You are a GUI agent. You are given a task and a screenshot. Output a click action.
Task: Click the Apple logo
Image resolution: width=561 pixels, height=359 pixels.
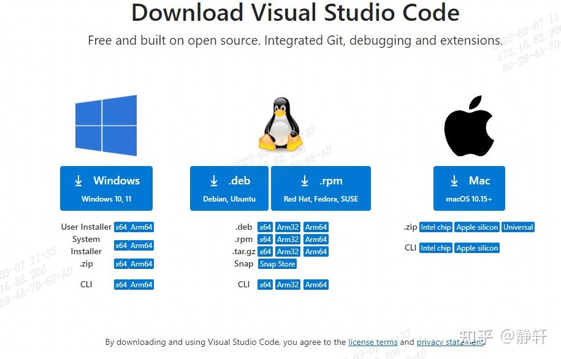click(x=469, y=124)
